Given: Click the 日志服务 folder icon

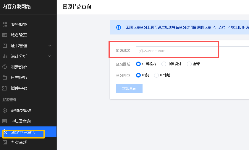Looking at the screenshot, I should (x=5, y=78).
